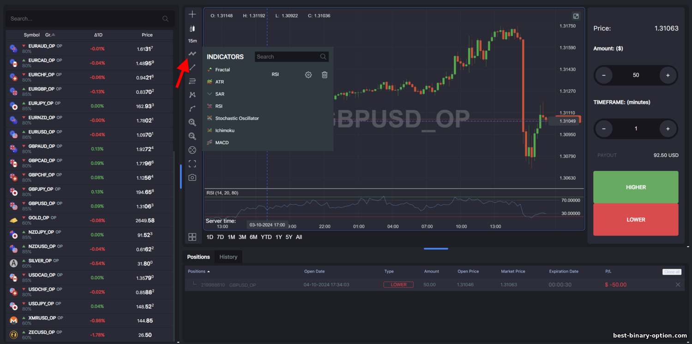Select the curve path drawing tool
Screen dimensions: 692x344
click(x=193, y=109)
